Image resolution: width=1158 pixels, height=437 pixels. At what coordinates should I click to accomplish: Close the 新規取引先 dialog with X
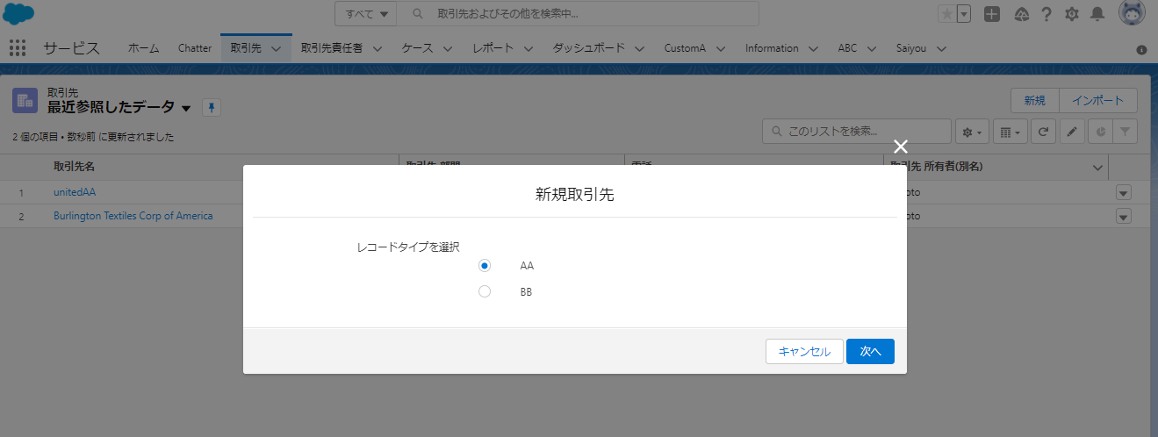point(900,147)
